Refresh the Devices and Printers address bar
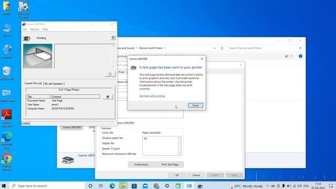336x189 pixels. 222,48
